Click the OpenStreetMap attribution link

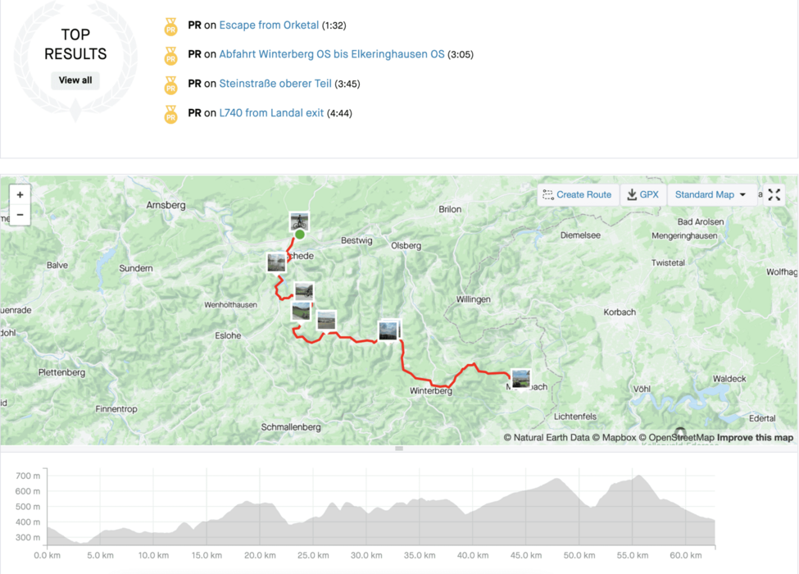(680, 438)
